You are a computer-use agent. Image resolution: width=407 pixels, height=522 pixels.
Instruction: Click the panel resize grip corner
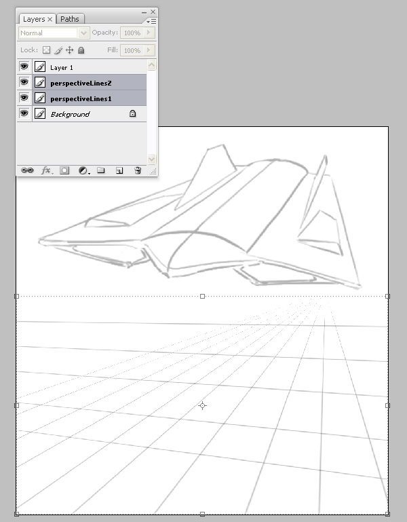click(153, 172)
